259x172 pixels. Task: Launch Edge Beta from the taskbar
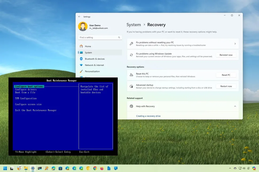tap(74, 168)
